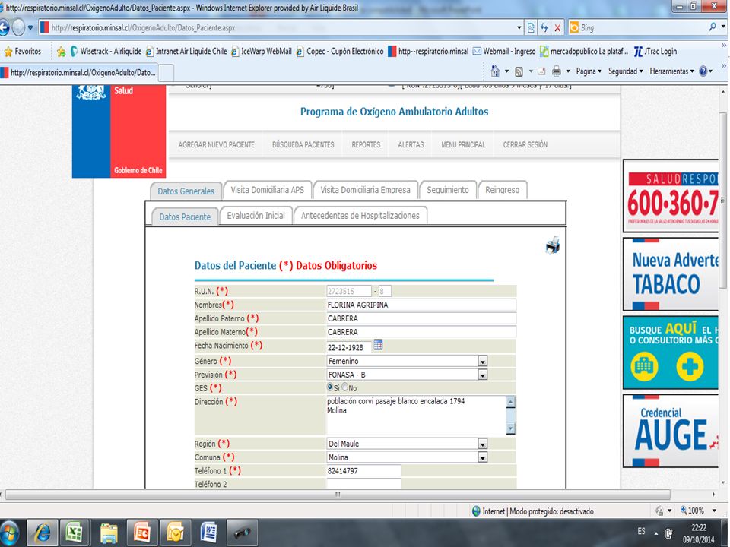730x547 pixels.
Task: Click the read mail icon in command bar
Action: [541, 71]
